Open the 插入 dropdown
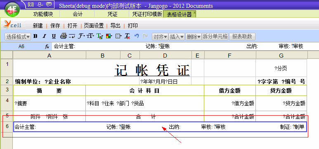The image size is (319, 149). point(177,37)
